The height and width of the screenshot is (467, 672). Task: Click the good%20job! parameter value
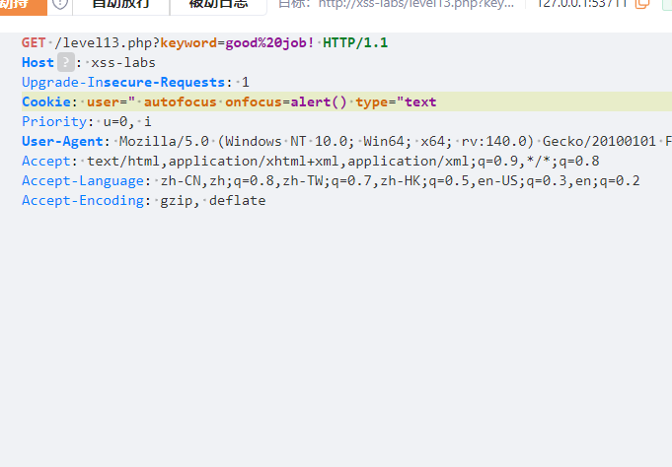[x=270, y=42]
